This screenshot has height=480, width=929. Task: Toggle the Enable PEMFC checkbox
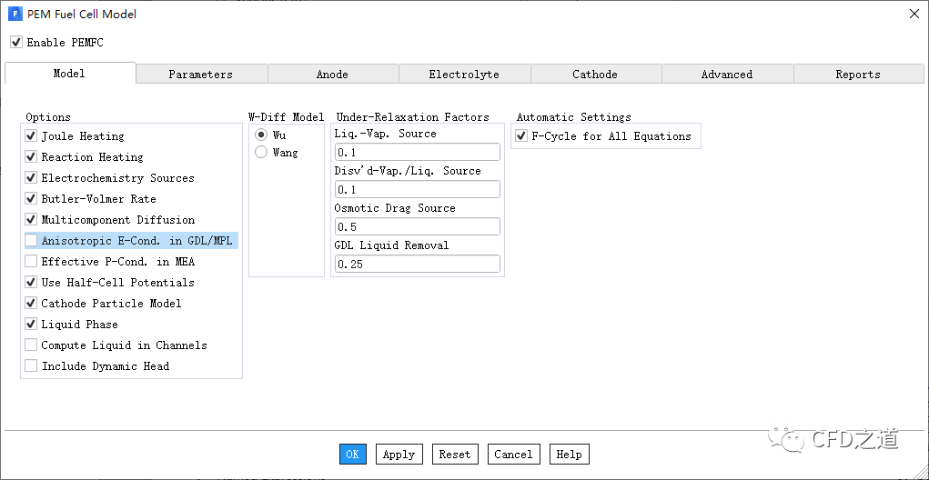point(15,42)
